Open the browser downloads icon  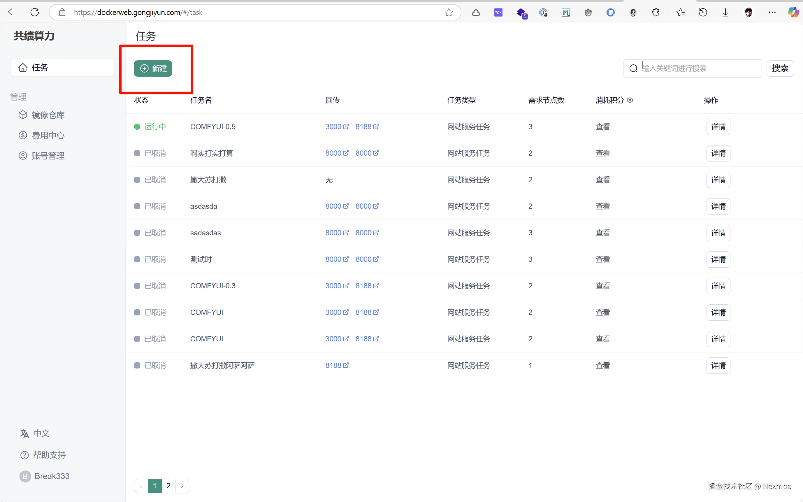(x=725, y=13)
